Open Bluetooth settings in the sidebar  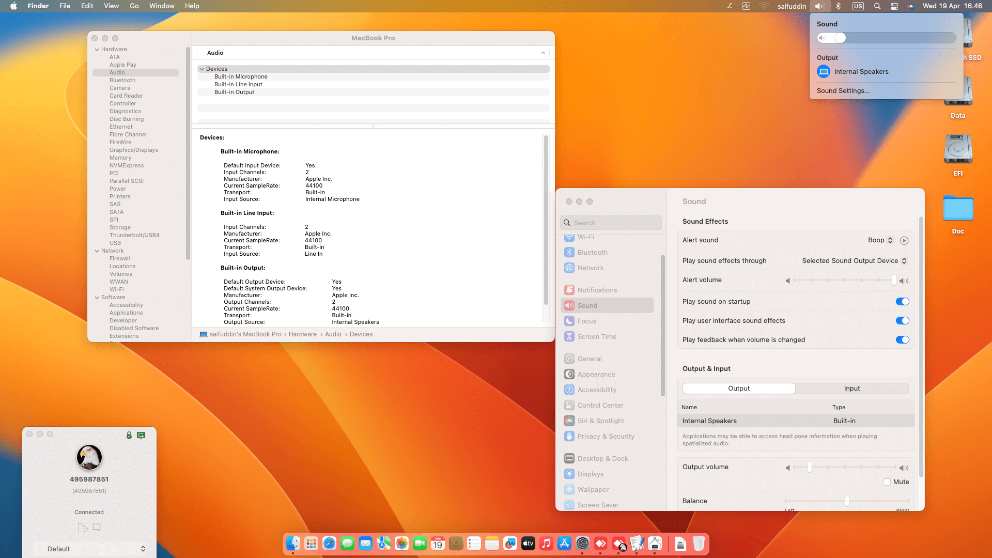click(x=592, y=252)
